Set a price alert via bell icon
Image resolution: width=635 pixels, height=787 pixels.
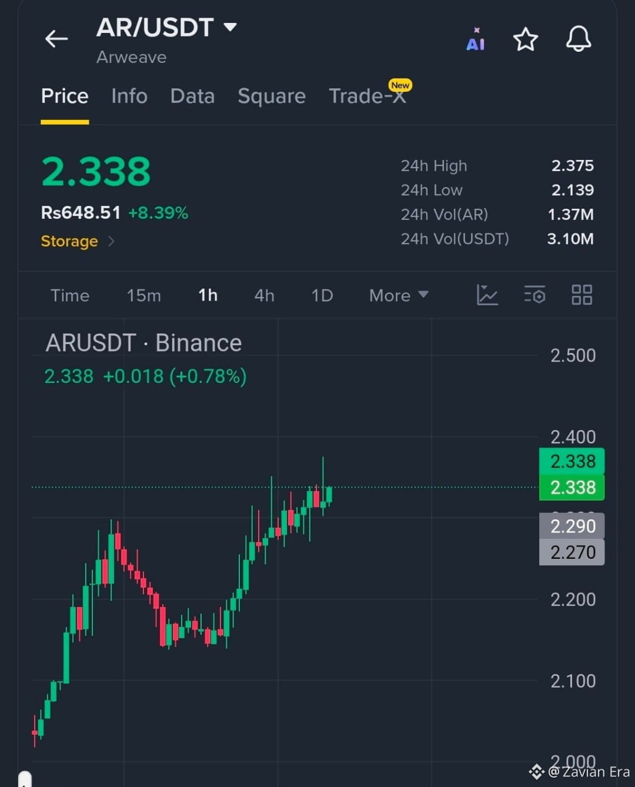579,39
